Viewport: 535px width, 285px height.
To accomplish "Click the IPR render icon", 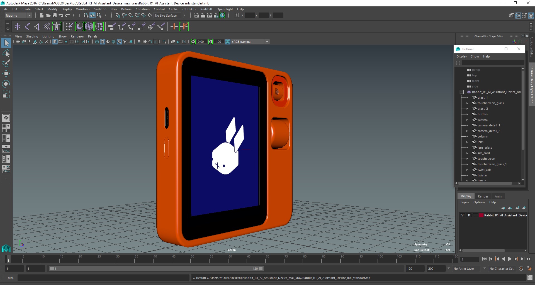I will [x=210, y=16].
